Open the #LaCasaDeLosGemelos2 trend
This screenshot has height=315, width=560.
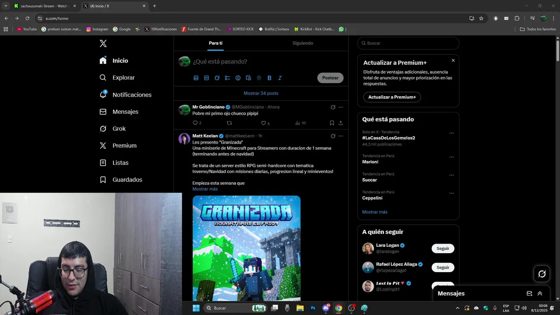click(x=388, y=138)
